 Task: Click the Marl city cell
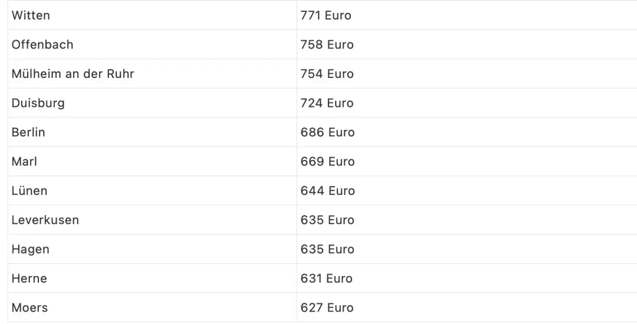(24, 161)
